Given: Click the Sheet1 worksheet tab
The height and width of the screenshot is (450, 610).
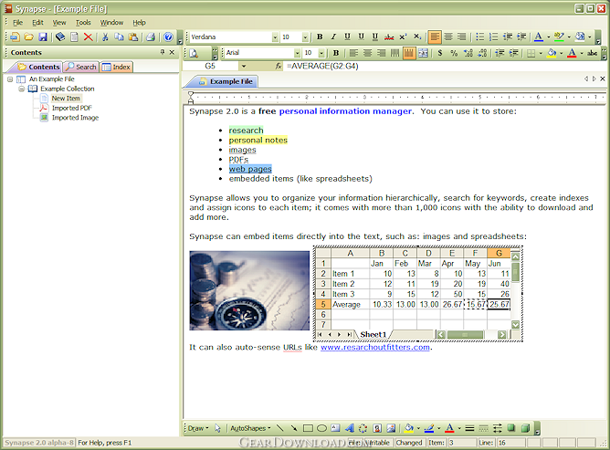Looking at the screenshot, I should coord(373,334).
